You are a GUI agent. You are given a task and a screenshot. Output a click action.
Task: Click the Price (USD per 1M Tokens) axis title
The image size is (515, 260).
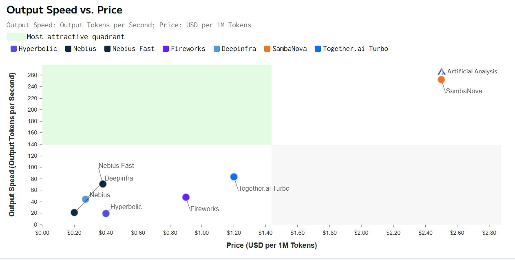272,245
